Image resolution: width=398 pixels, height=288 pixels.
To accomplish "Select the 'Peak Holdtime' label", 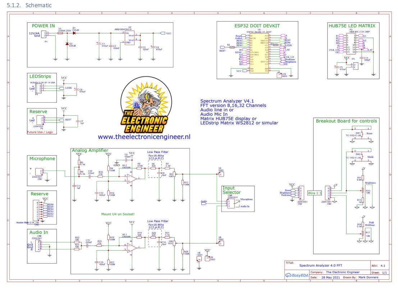I will click(x=370, y=224).
